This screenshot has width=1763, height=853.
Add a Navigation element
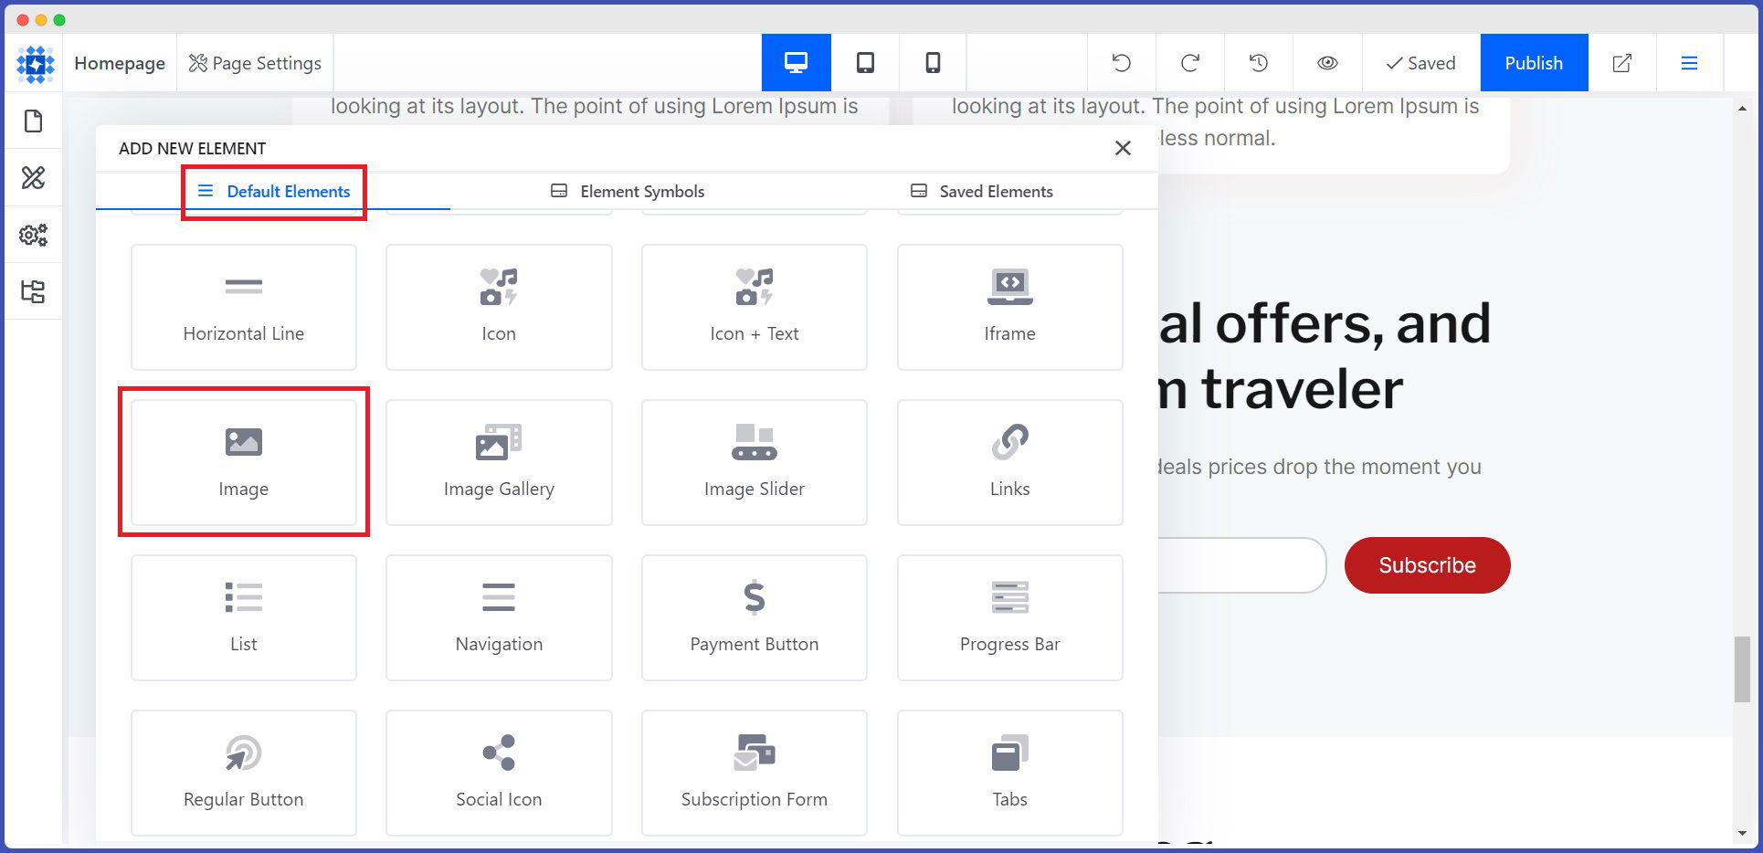[x=499, y=617]
